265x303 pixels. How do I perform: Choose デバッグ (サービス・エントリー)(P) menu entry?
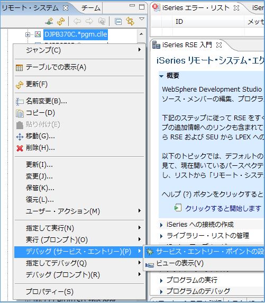pos(79,252)
